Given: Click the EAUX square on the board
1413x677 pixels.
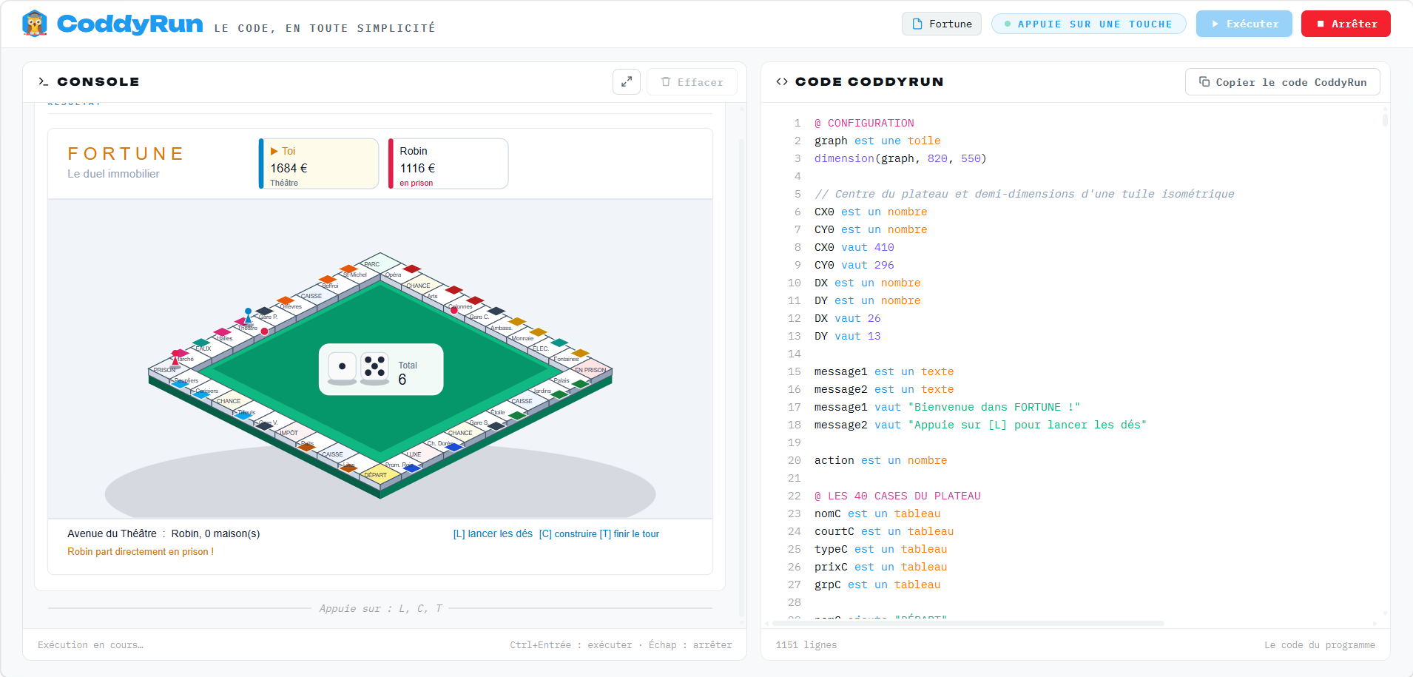Looking at the screenshot, I should pos(211,348).
